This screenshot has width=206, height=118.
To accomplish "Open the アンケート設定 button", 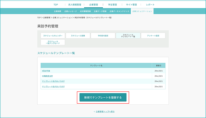I will [153, 35].
